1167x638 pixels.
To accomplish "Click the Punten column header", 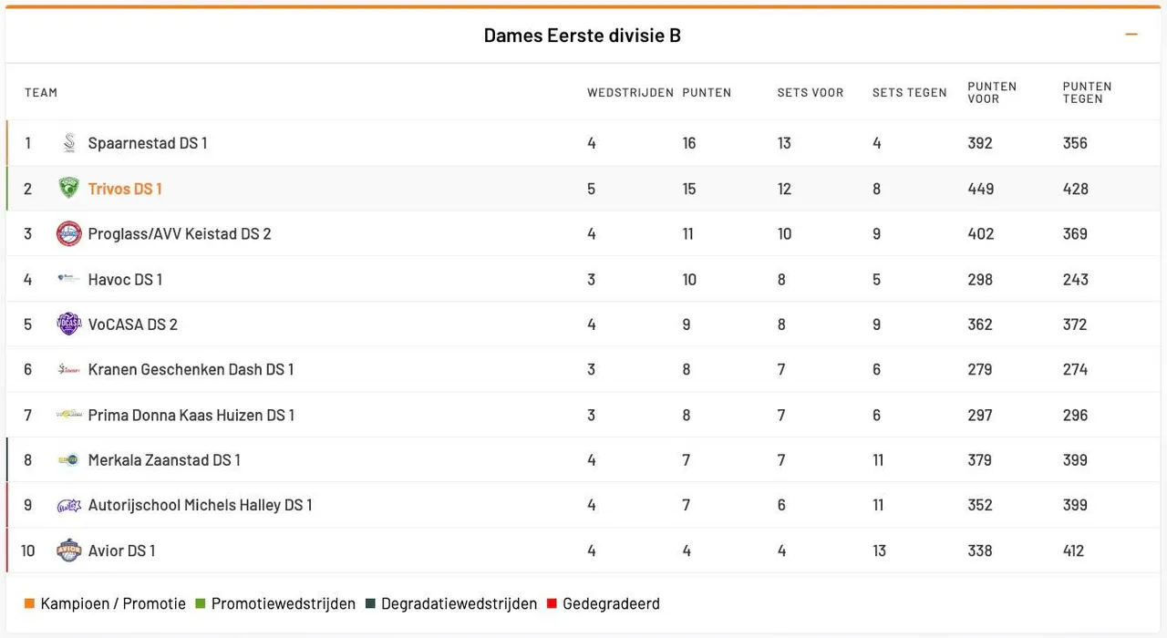I will click(707, 93).
